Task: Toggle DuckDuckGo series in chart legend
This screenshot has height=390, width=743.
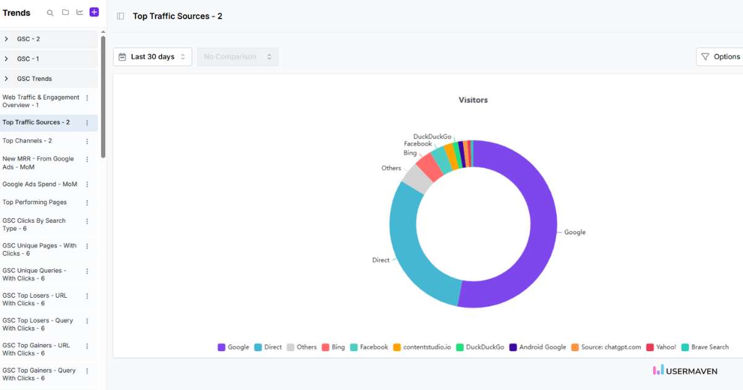Action: [x=480, y=347]
